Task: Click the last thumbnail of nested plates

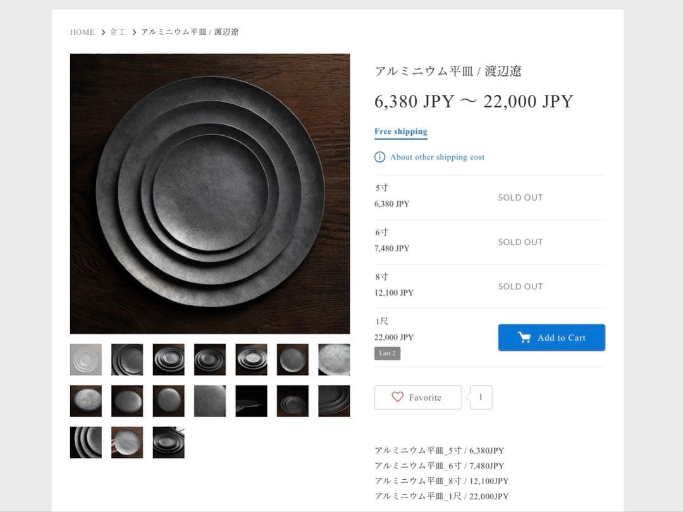Action: click(x=168, y=442)
